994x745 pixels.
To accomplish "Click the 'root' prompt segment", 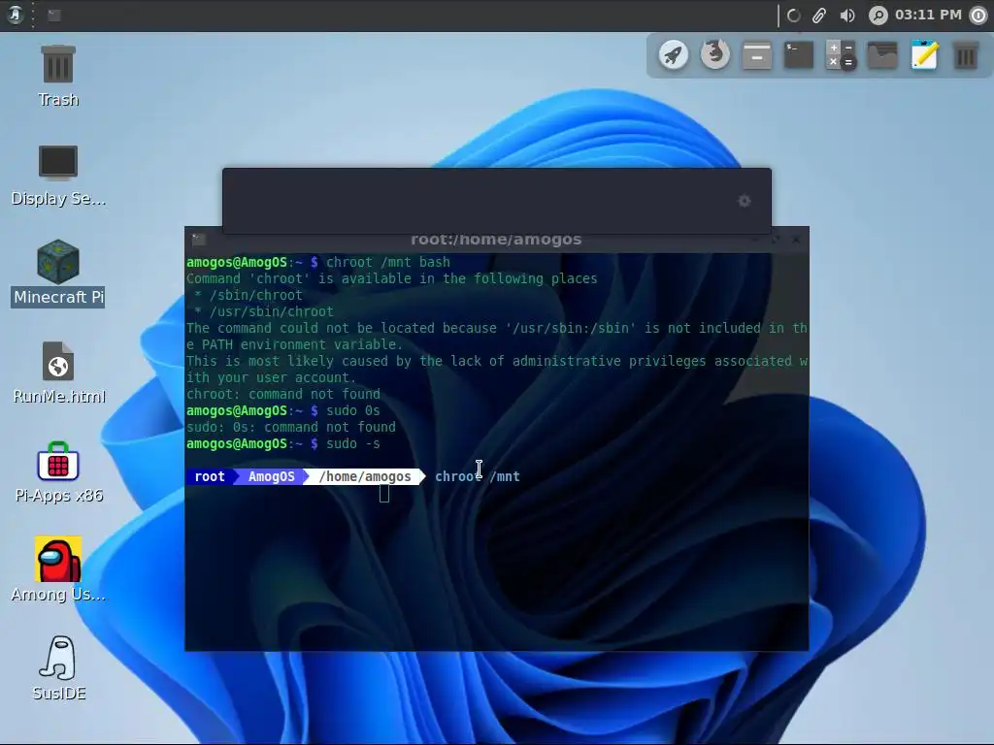I will click(x=210, y=476).
